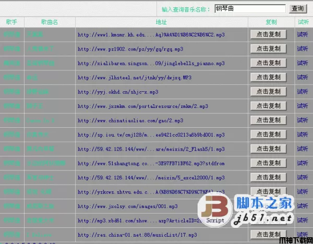Click the www.51shangtong.co address text
The width and height of the screenshot is (313, 244).
[x=151, y=164]
